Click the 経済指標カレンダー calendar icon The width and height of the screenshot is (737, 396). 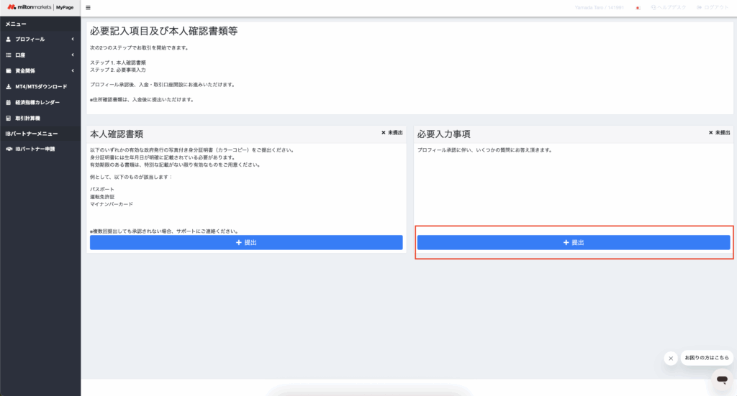point(9,102)
